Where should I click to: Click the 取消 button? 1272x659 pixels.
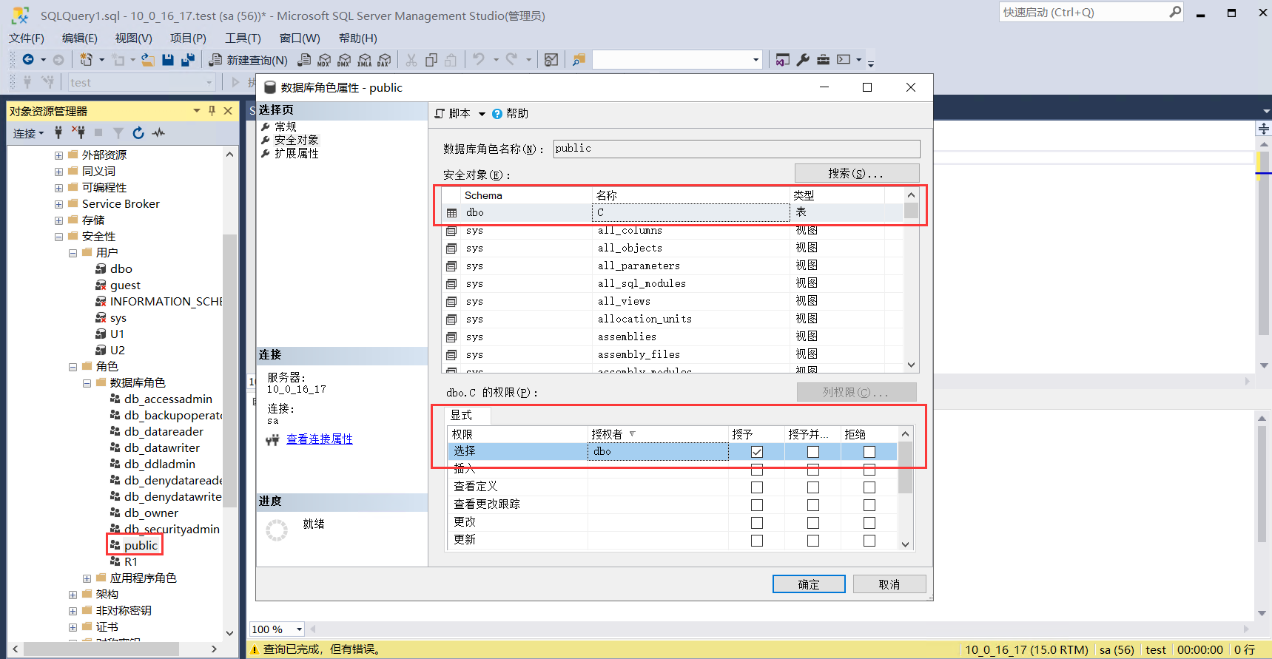point(889,584)
